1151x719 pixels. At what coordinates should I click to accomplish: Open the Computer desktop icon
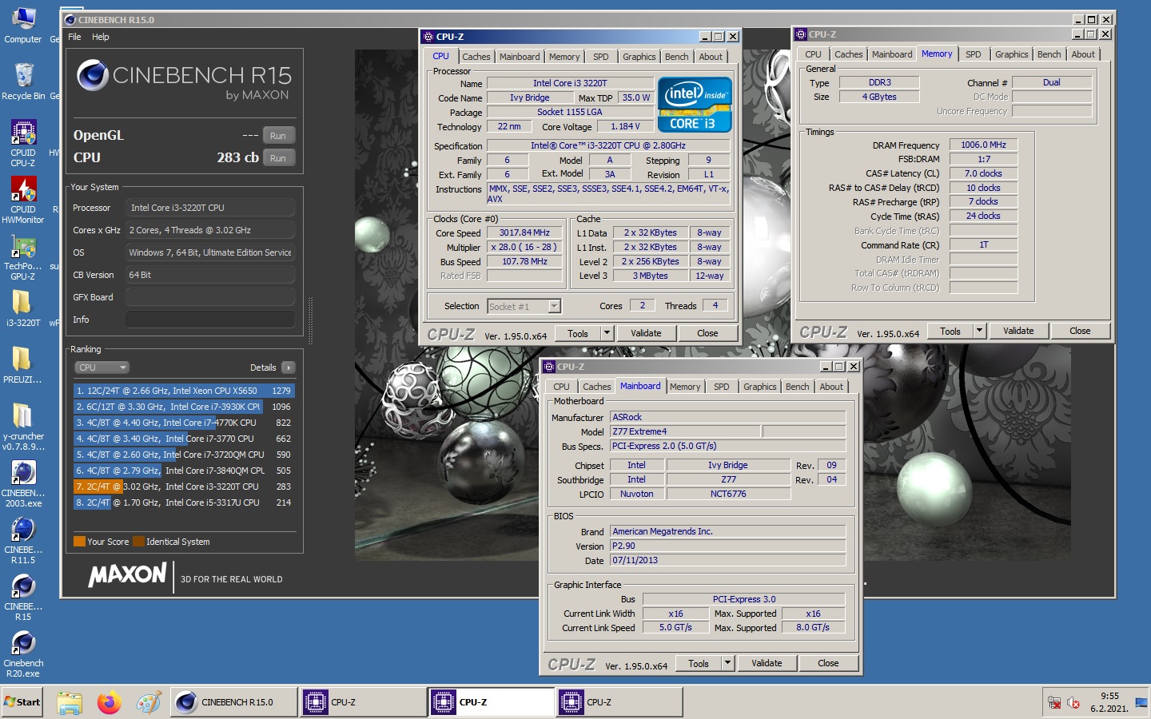point(23,26)
